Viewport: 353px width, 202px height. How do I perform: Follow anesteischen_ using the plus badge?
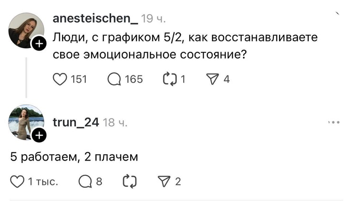39,45
